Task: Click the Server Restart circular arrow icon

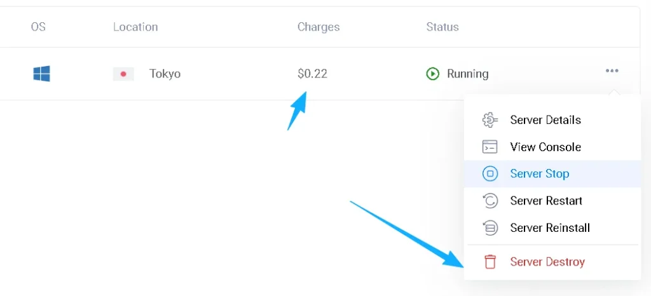Action: [490, 201]
